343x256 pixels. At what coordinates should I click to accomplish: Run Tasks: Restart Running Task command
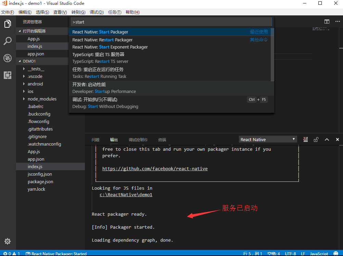[x=170, y=73]
